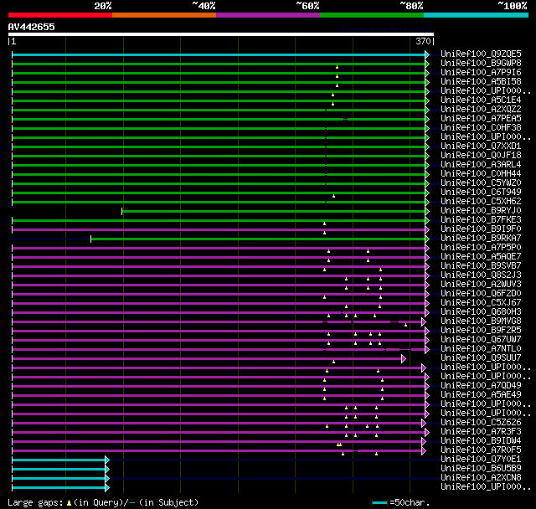The width and height of the screenshot is (536, 509).
Task: Select the UniRef100_C0HH44 label
Action: 481,174
